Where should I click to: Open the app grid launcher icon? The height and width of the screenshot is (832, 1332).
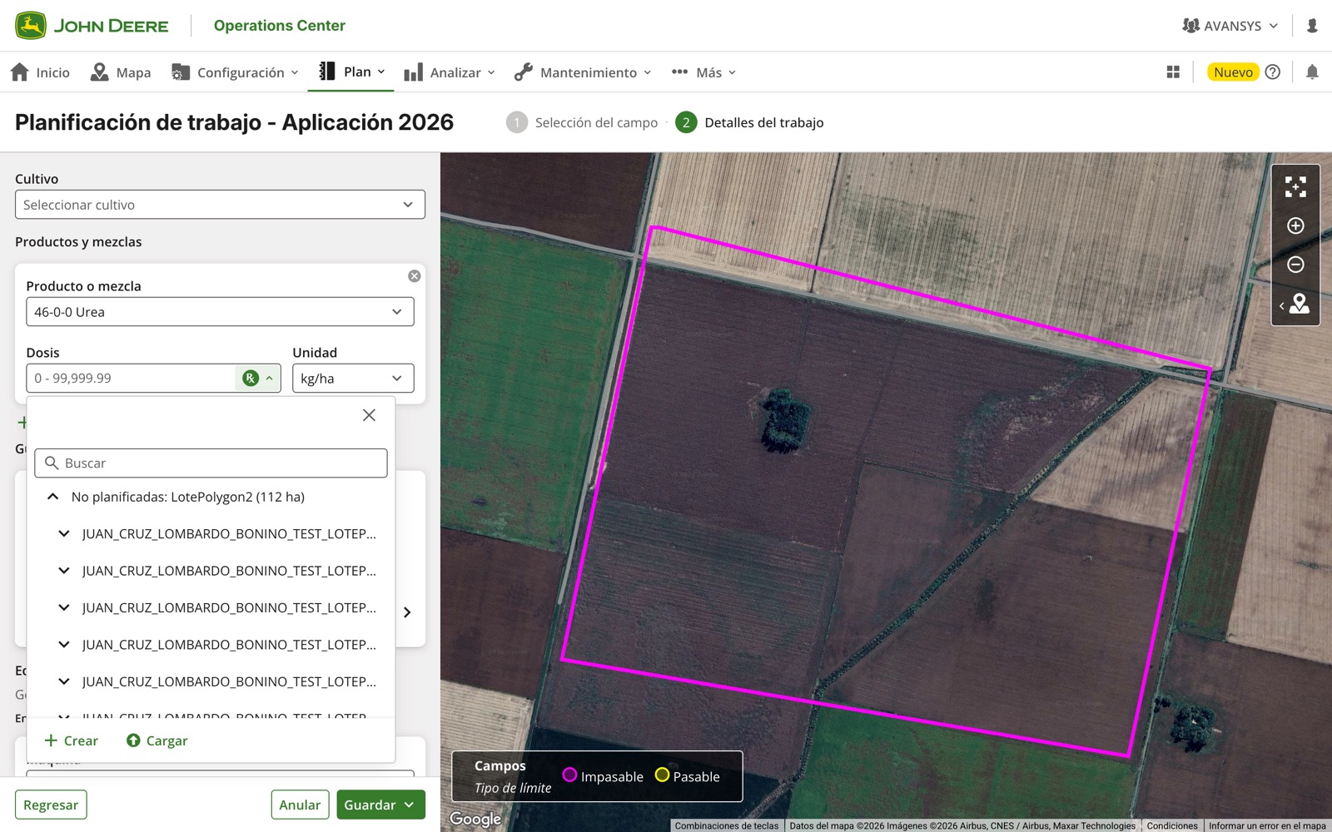click(1173, 72)
